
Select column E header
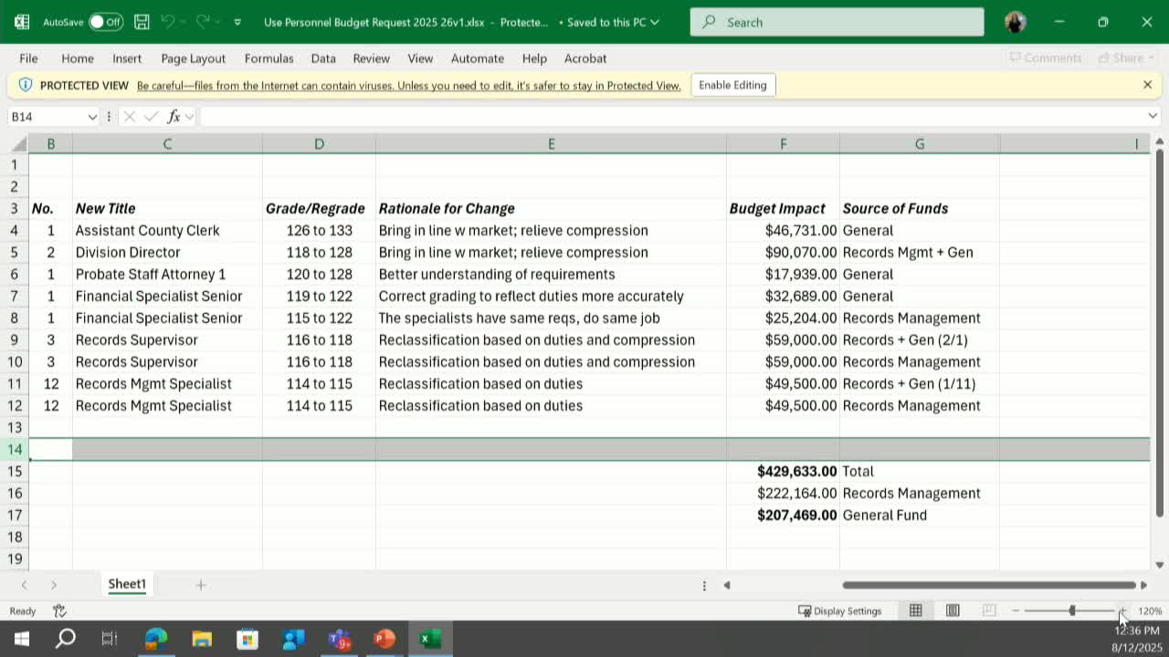551,144
